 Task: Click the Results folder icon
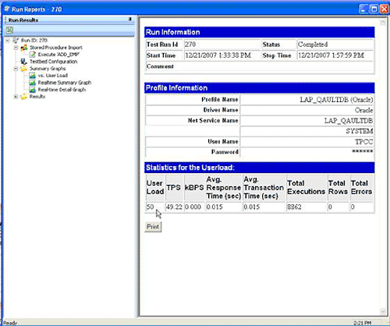24,97
